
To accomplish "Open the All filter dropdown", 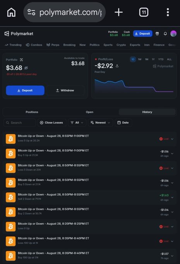I will tap(77, 123).
